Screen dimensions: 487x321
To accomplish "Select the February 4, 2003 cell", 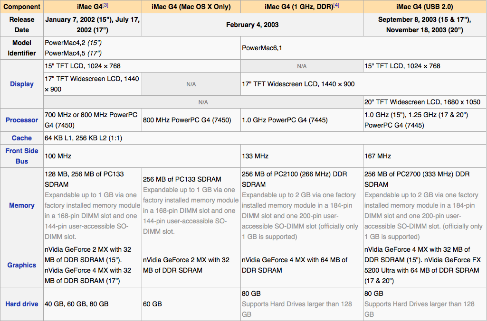I will tap(252, 25).
